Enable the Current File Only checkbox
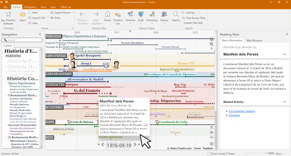 [182, 23]
